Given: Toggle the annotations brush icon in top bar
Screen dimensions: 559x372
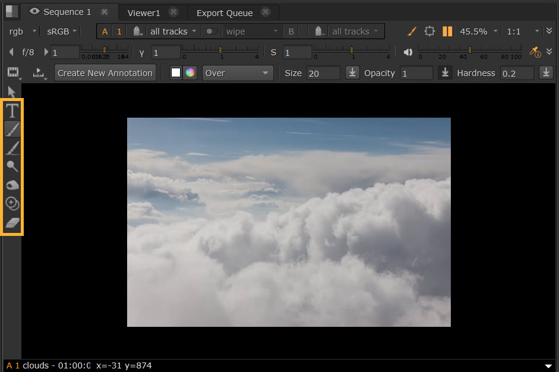Looking at the screenshot, I should 412,31.
